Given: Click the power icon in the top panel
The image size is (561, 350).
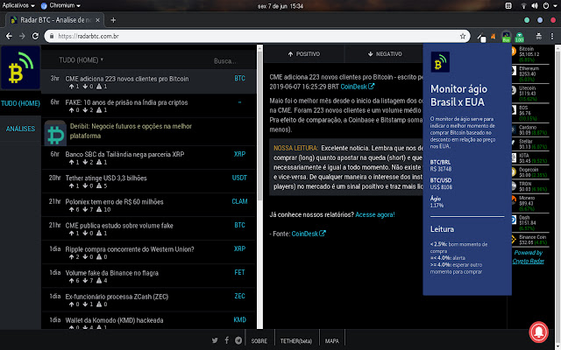Looking at the screenshot, I should [x=546, y=6].
